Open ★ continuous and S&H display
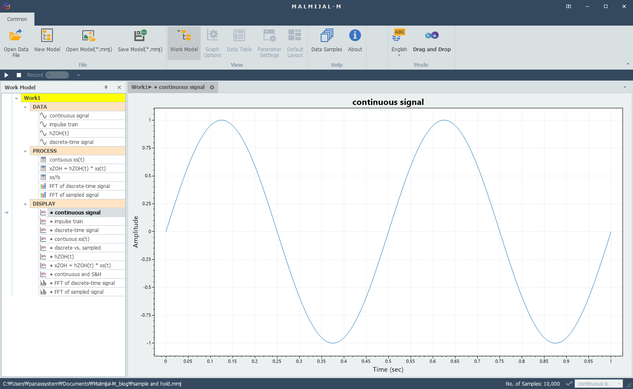 [82, 274]
